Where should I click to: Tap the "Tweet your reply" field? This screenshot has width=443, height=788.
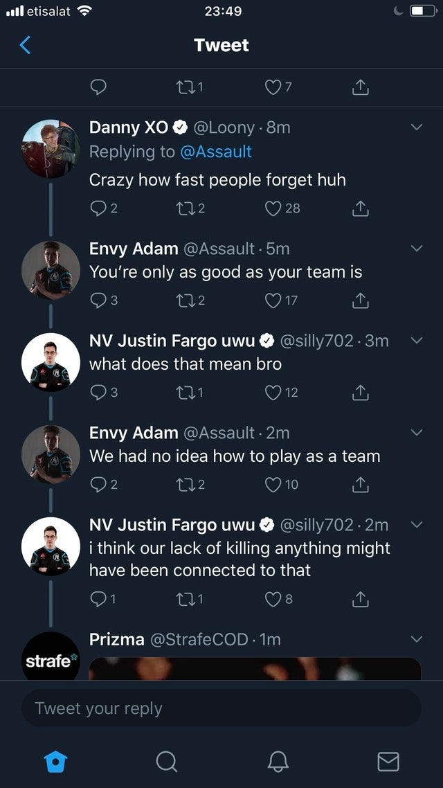(x=221, y=708)
